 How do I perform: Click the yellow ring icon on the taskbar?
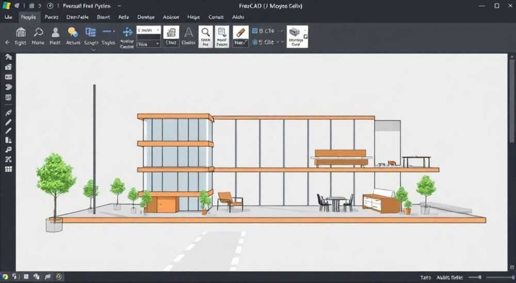59,277
